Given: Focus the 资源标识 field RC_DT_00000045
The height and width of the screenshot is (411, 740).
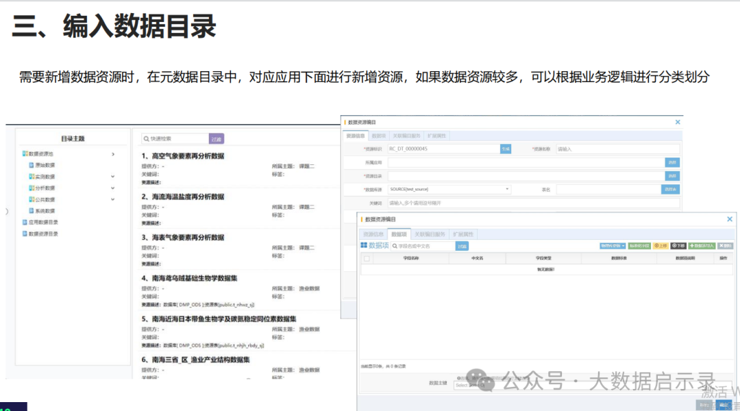Looking at the screenshot, I should (x=443, y=149).
